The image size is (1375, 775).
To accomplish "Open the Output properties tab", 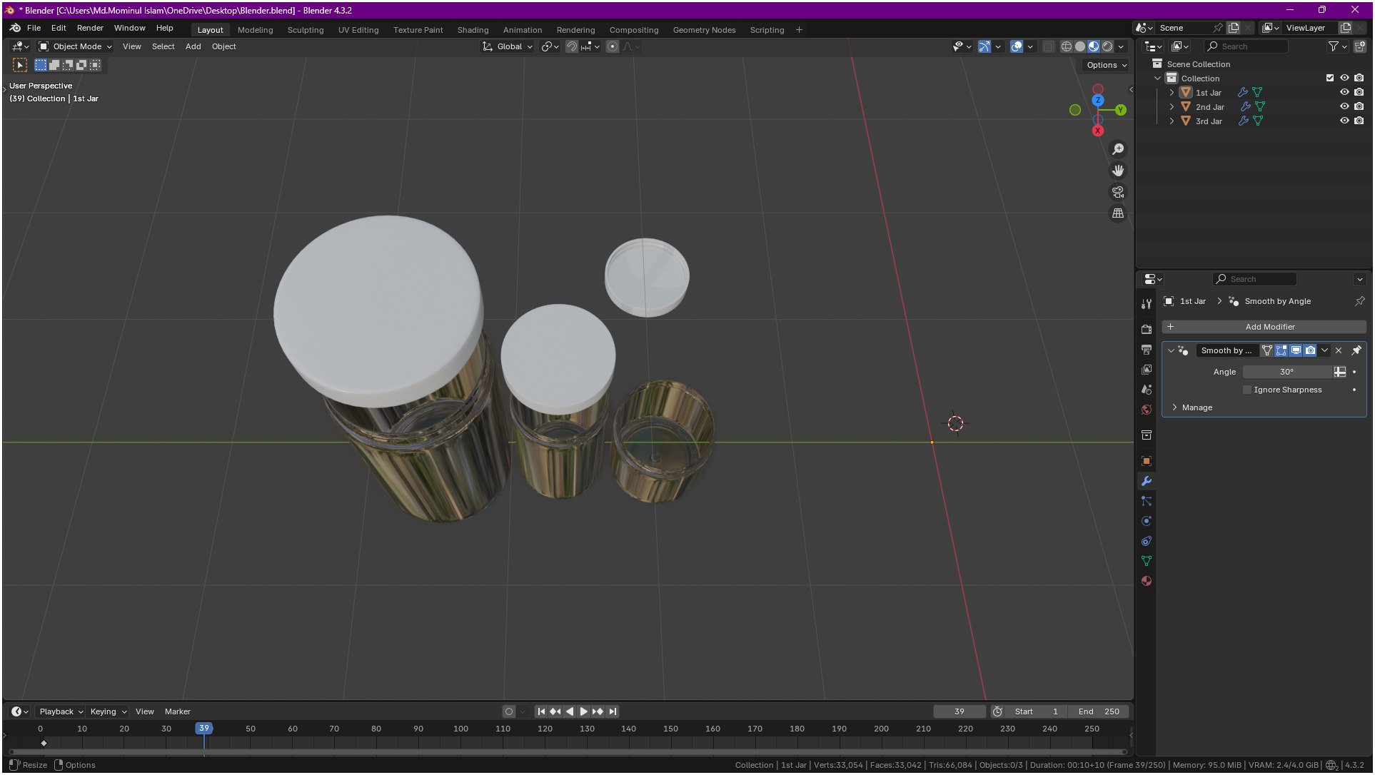I will pos(1147,350).
